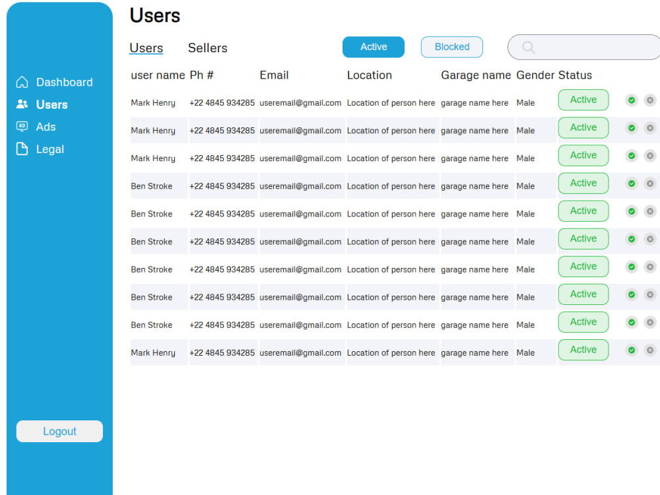The width and height of the screenshot is (660, 495).
Task: Click green check icon in second row
Action: (x=632, y=128)
